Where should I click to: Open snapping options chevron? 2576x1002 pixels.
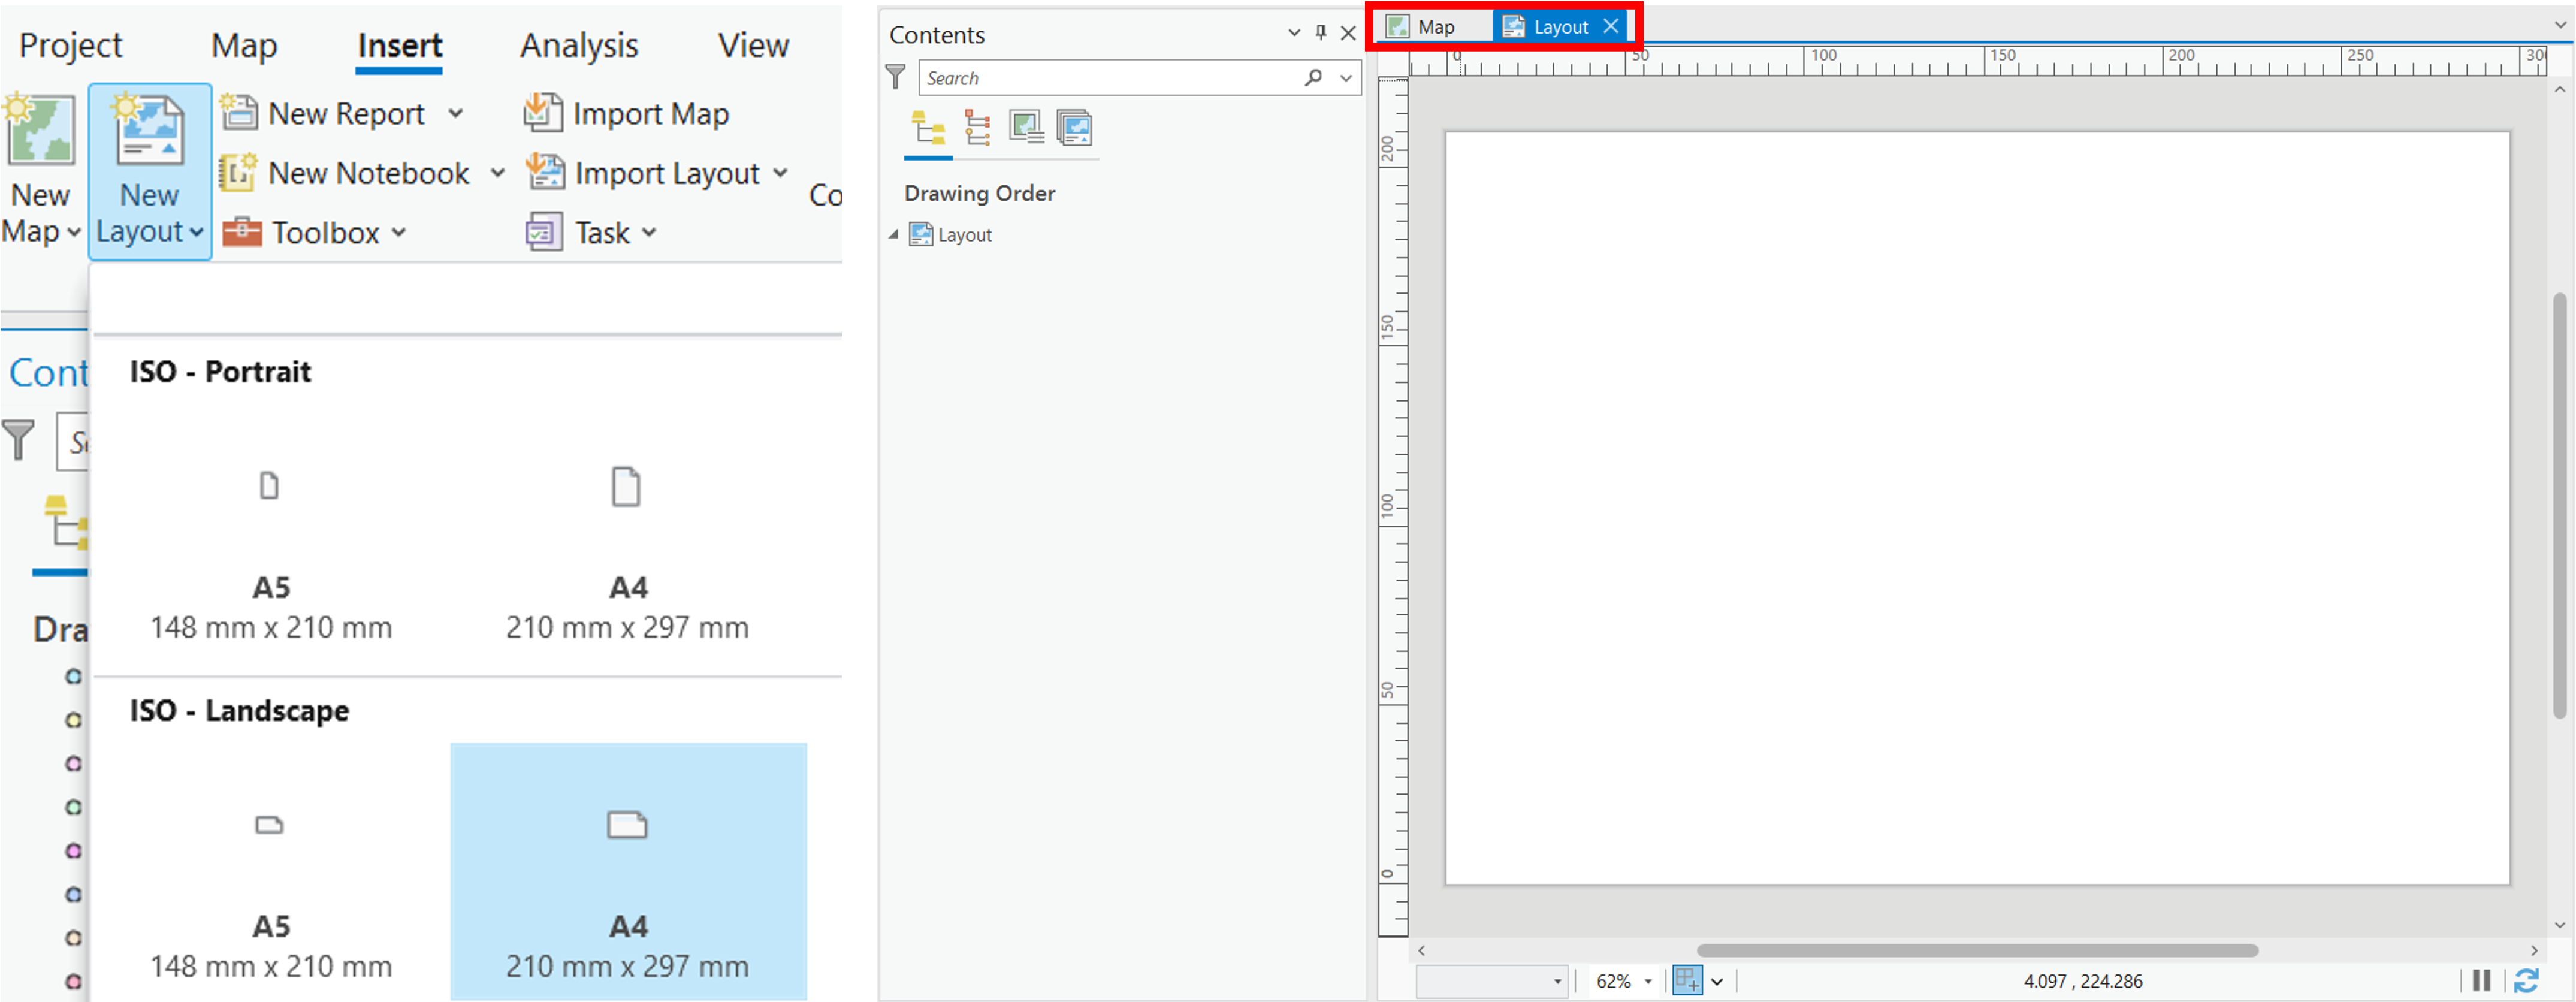[x=1717, y=982]
